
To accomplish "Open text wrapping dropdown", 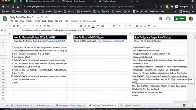I will (126, 26).
